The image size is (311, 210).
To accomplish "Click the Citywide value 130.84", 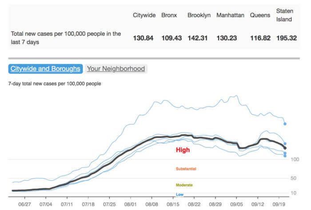I will pos(143,38).
